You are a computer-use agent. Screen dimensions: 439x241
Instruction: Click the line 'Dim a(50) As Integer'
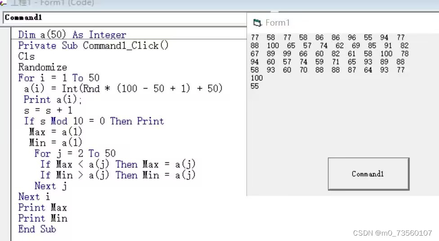72,35
